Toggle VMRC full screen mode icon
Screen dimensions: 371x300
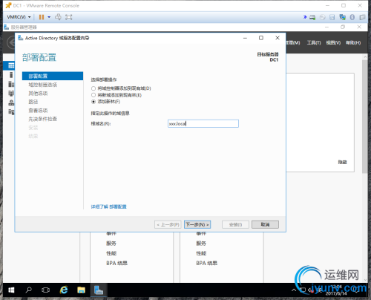click(x=68, y=17)
